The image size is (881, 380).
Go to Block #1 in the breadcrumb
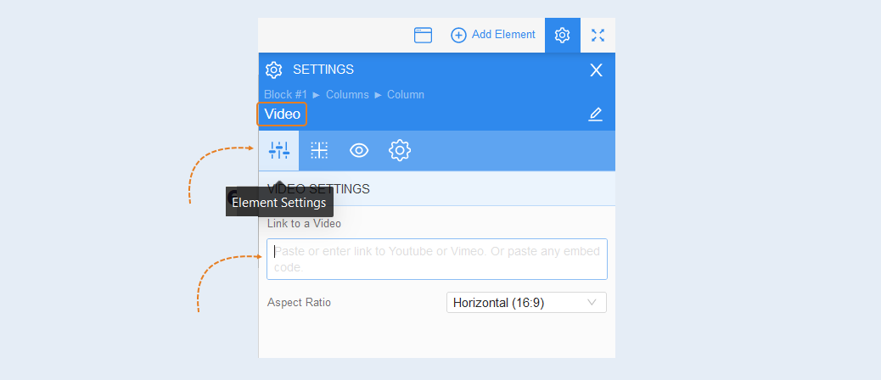[x=286, y=95]
